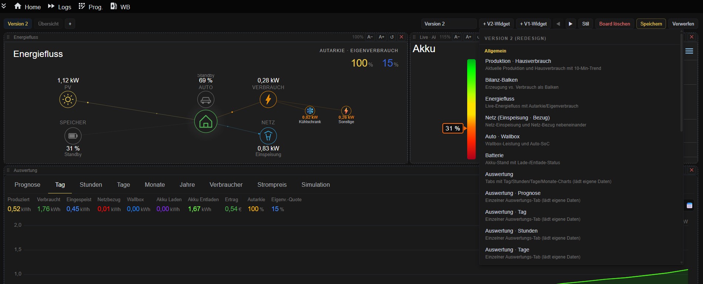
Task: Select the Tag tab
Action: pos(60,185)
